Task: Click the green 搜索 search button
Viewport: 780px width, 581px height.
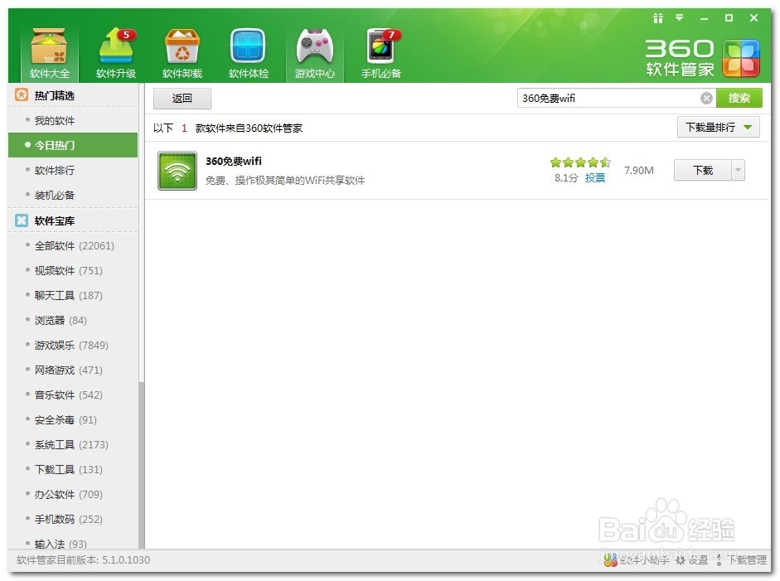Action: (739, 98)
